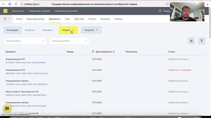Open the Маркировка top menu
The height and width of the screenshot is (118, 211).
pos(18,11)
